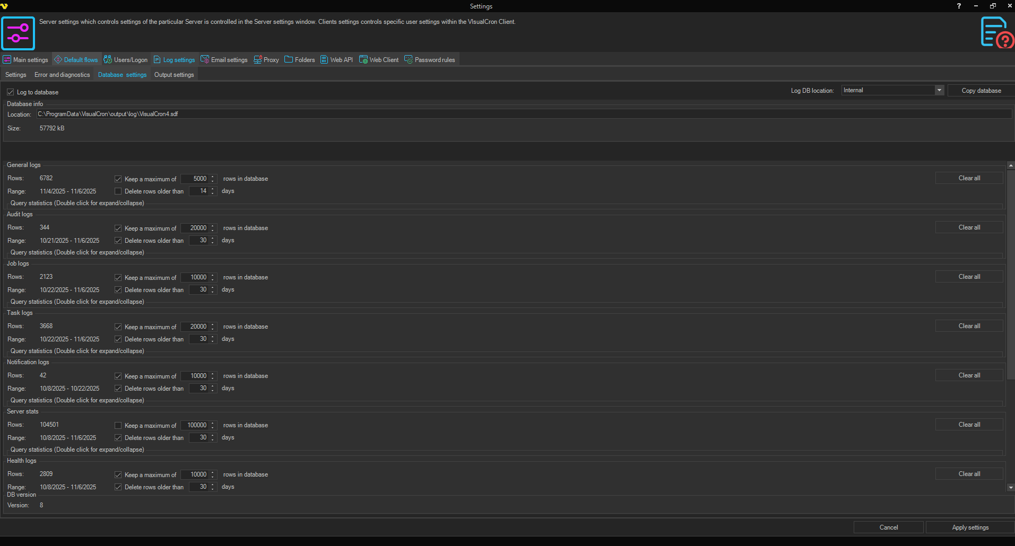The image size is (1015, 546).
Task: Expand Audit logs Query statistics section
Action: (x=77, y=252)
